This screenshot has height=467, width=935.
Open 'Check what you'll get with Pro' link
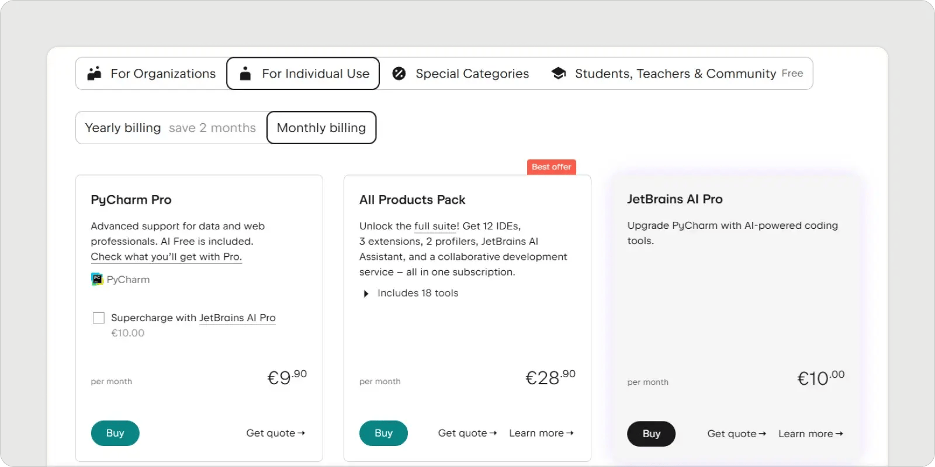(166, 257)
